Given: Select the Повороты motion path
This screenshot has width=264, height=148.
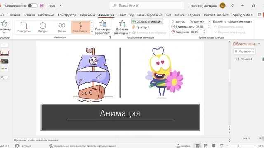Looking at the screenshot, I should coord(24,27).
